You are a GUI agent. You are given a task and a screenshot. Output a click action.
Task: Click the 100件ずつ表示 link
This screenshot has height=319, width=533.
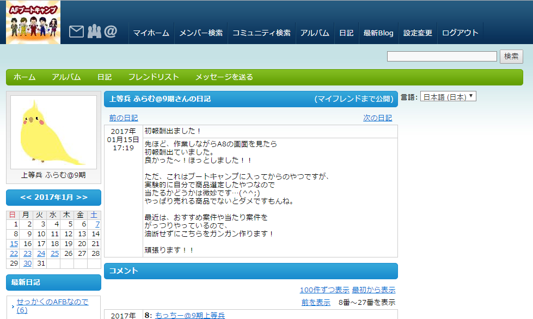[324, 290]
